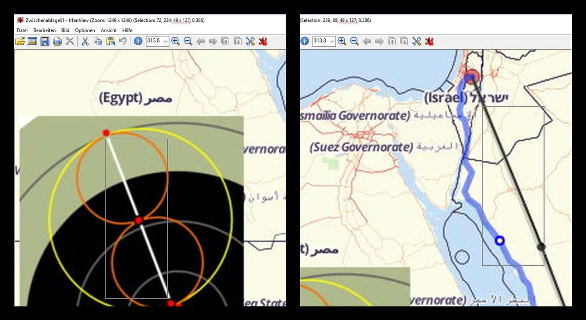This screenshot has height=320, width=586.
Task: Go to previous image in left window
Action: pos(201,41)
